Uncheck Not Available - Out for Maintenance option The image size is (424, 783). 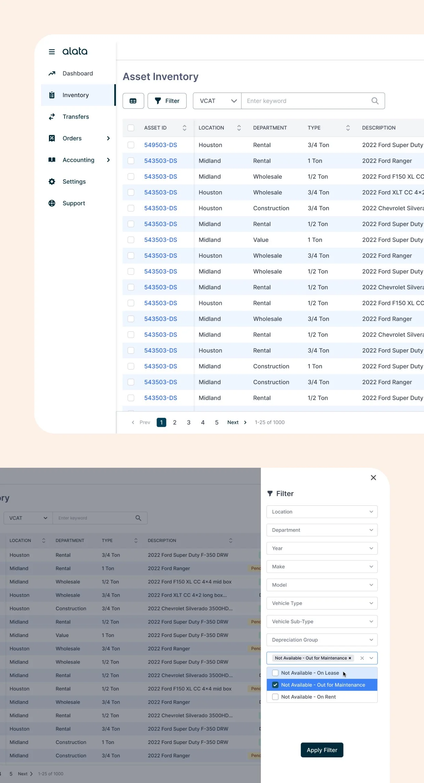[x=275, y=685]
